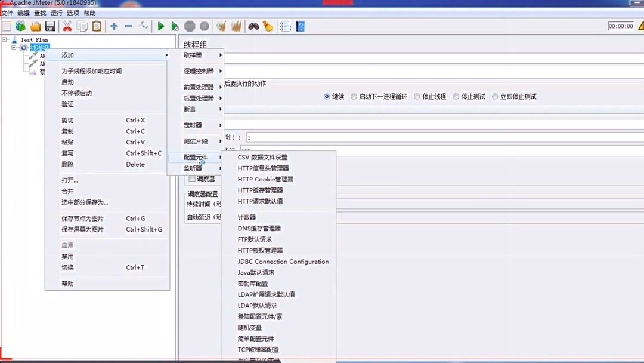Click the blue help icon on the toolbar
644x363 pixels.
click(x=299, y=26)
